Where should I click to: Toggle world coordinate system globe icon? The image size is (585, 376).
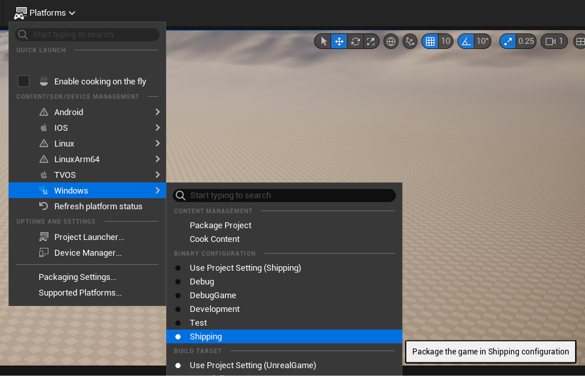391,41
